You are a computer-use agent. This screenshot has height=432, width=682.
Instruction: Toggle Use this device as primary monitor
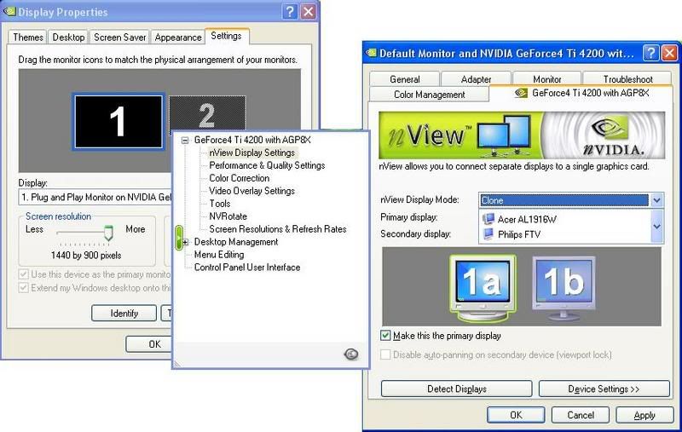24,274
